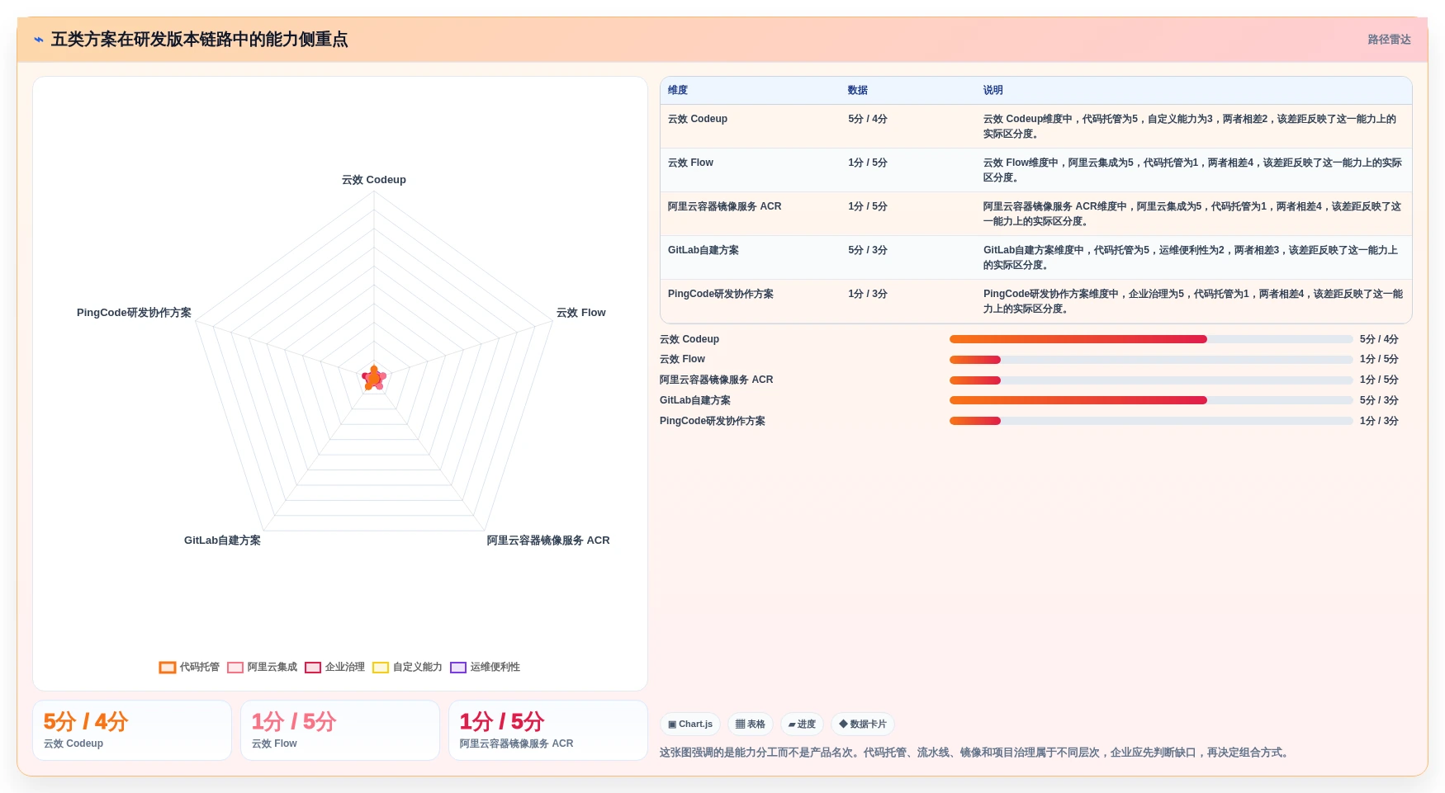The image size is (1445, 793).
Task: Click the 云效 Codeup radar axis label
Action: point(374,180)
